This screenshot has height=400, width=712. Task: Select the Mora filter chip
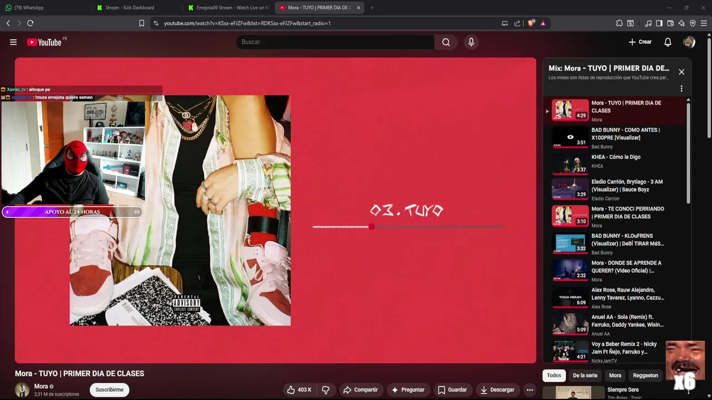615,376
